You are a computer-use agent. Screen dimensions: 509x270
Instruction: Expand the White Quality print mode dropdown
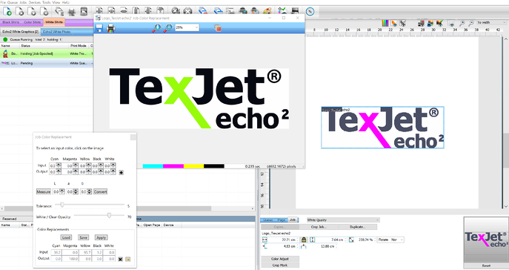343,220
